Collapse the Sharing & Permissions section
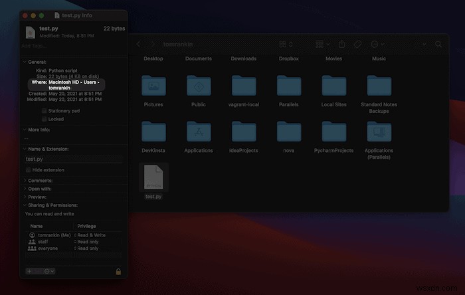The width and height of the screenshot is (465, 295). click(25, 205)
